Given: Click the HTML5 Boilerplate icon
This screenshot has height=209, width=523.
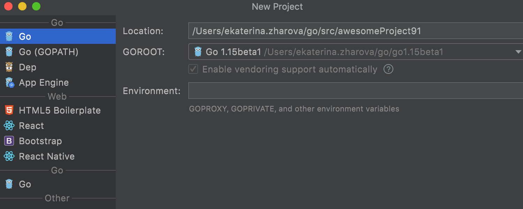Looking at the screenshot, I should pyautogui.click(x=9, y=110).
